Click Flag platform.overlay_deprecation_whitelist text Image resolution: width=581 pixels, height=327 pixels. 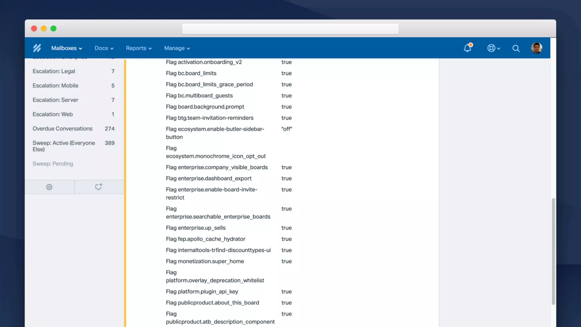pyautogui.click(x=215, y=276)
